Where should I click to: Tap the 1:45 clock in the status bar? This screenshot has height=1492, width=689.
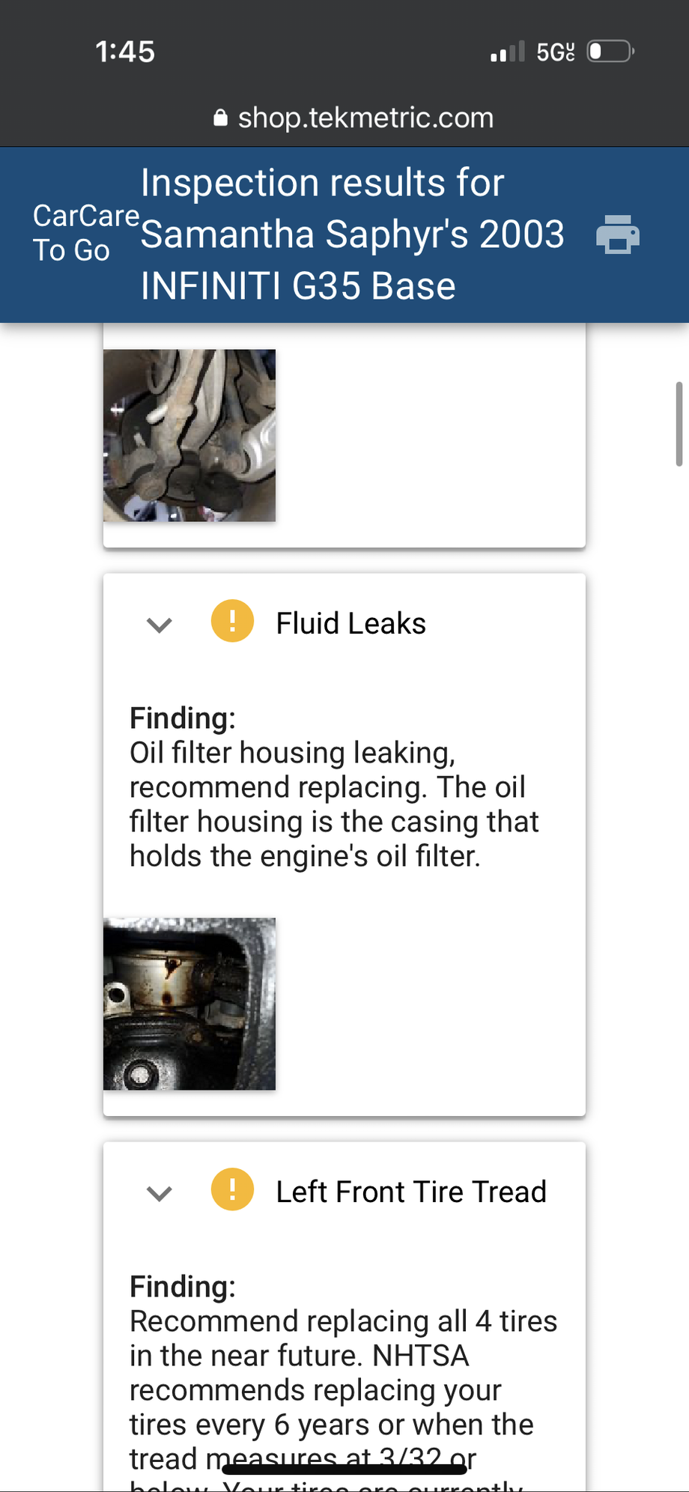[x=125, y=52]
